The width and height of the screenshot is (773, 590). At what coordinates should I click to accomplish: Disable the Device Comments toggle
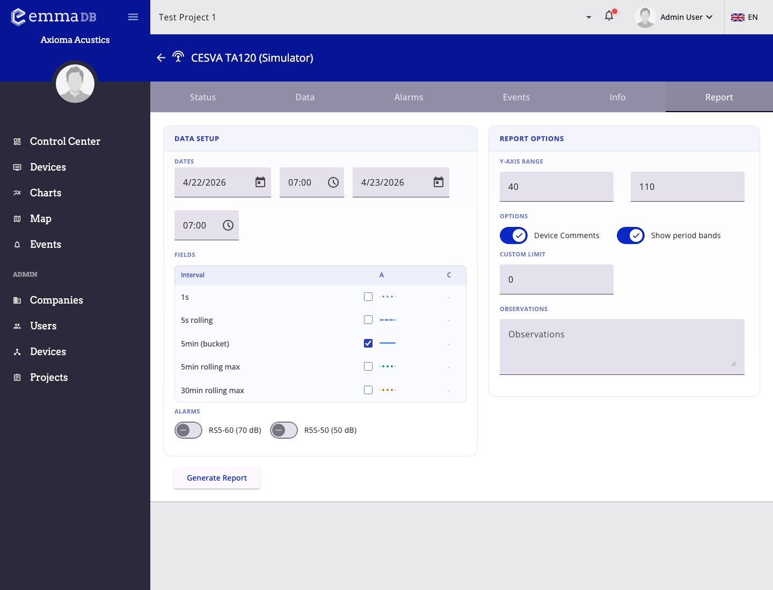[514, 235]
